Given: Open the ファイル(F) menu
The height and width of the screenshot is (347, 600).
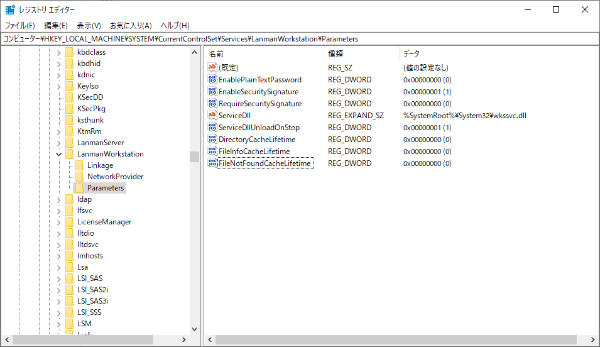Looking at the screenshot, I should 20,26.
